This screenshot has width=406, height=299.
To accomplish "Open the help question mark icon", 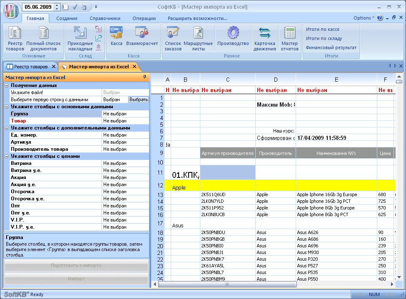I will pos(380,17).
